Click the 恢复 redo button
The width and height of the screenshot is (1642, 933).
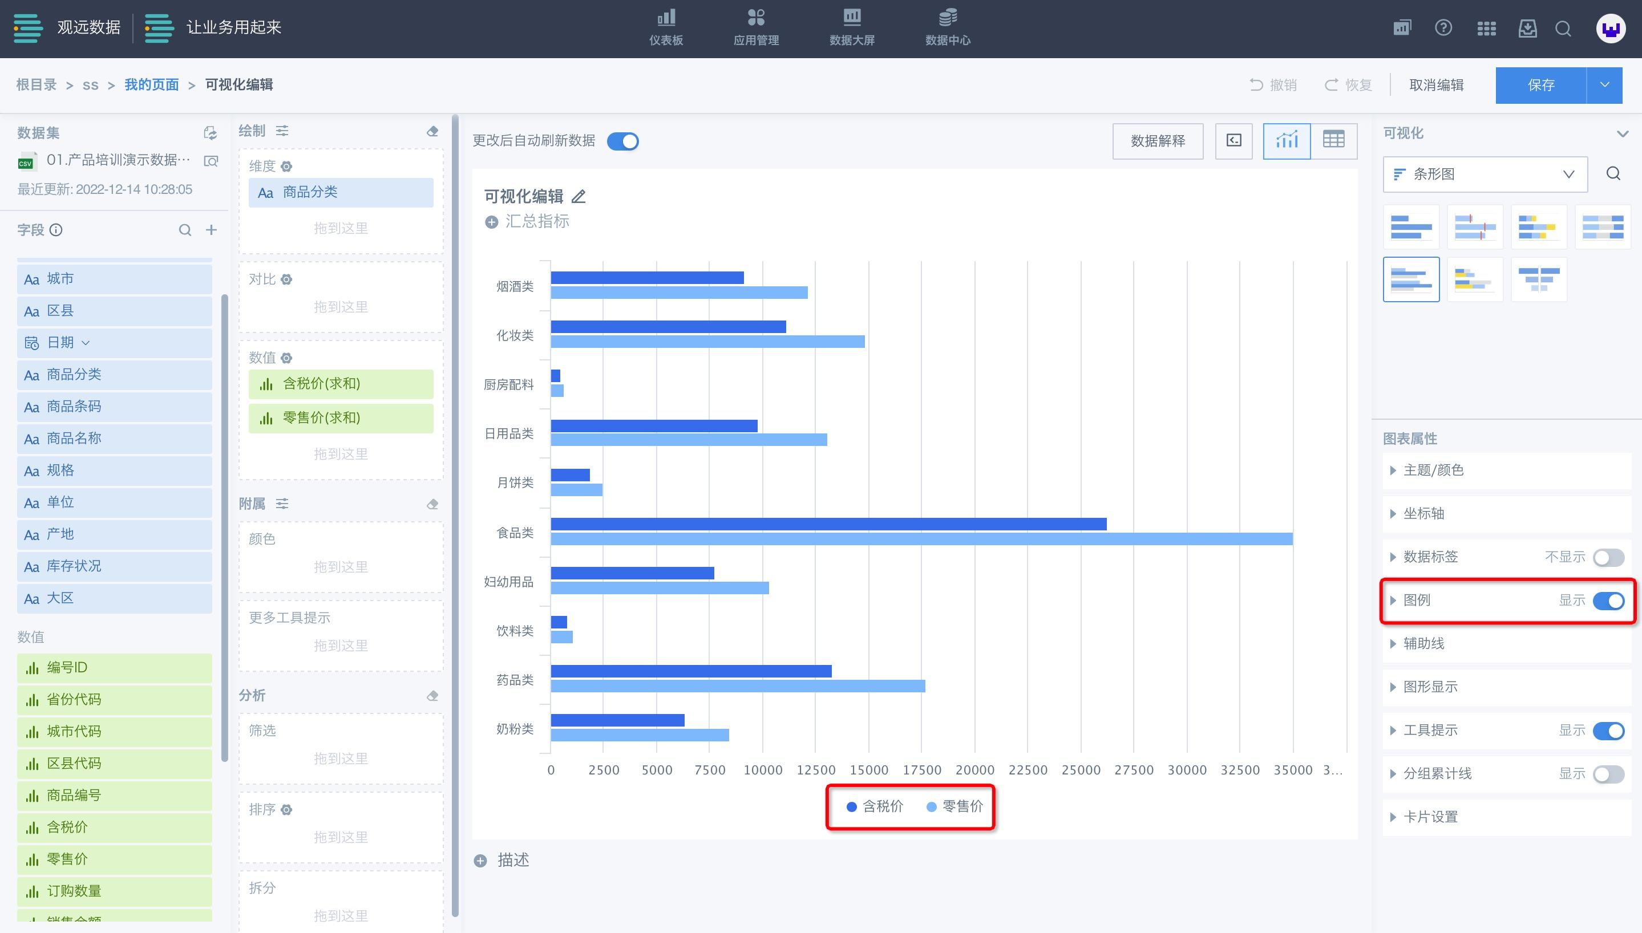point(1348,85)
